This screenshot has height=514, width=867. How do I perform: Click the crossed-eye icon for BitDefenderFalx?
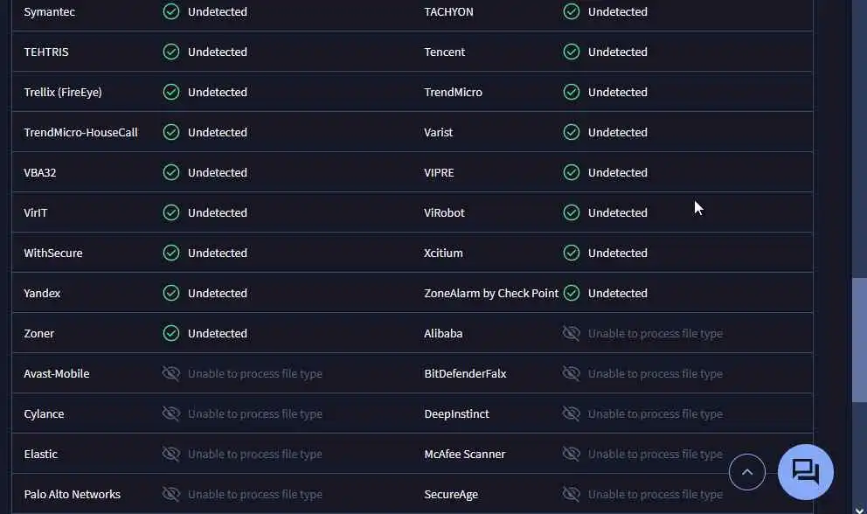tap(572, 373)
